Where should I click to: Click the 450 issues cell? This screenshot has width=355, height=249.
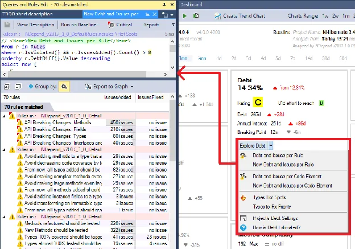click(x=121, y=123)
